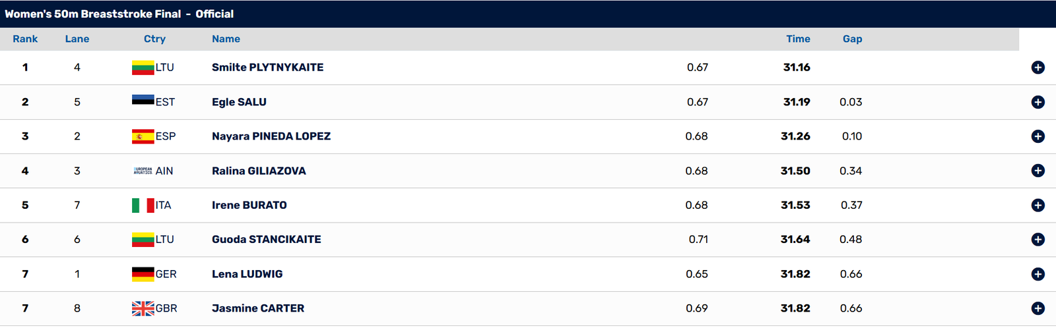
Task: Sort by the Time column header
Action: (x=798, y=39)
